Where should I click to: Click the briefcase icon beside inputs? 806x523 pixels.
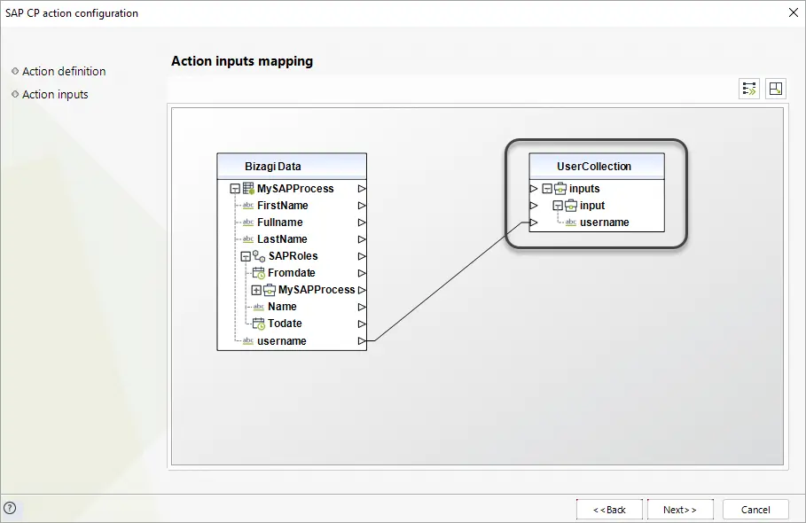tap(560, 189)
